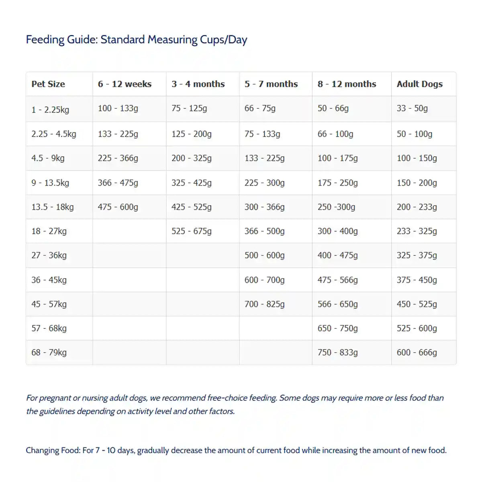Viewport: 482px width, 482px height.
Task: Pick the 700 - 825g cell
Action: pos(264,304)
